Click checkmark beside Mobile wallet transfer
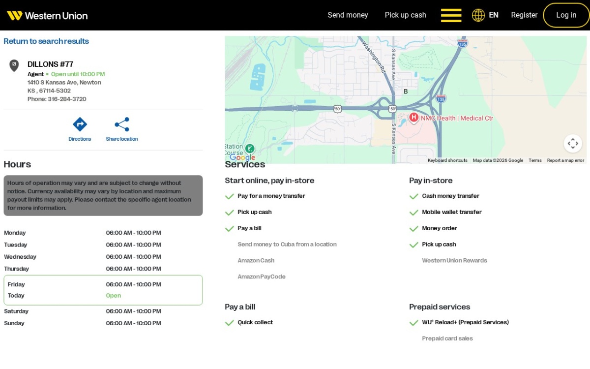 [x=413, y=213]
